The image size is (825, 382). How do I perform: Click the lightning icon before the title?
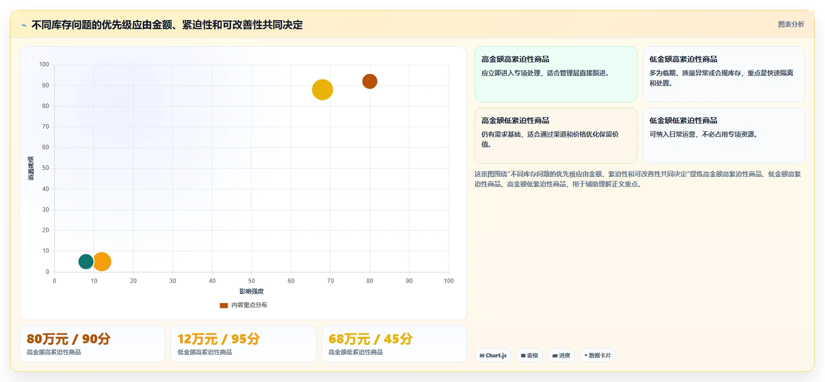24,25
